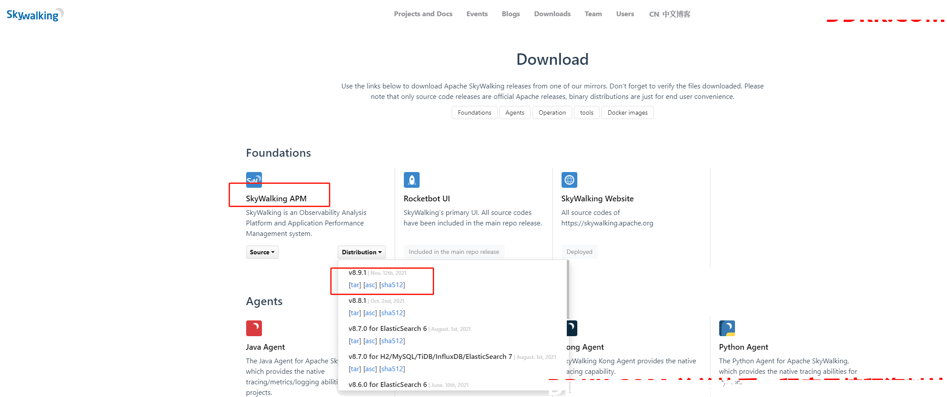Click the SkyWalking Website globe icon
947x397 pixels.
tap(569, 180)
